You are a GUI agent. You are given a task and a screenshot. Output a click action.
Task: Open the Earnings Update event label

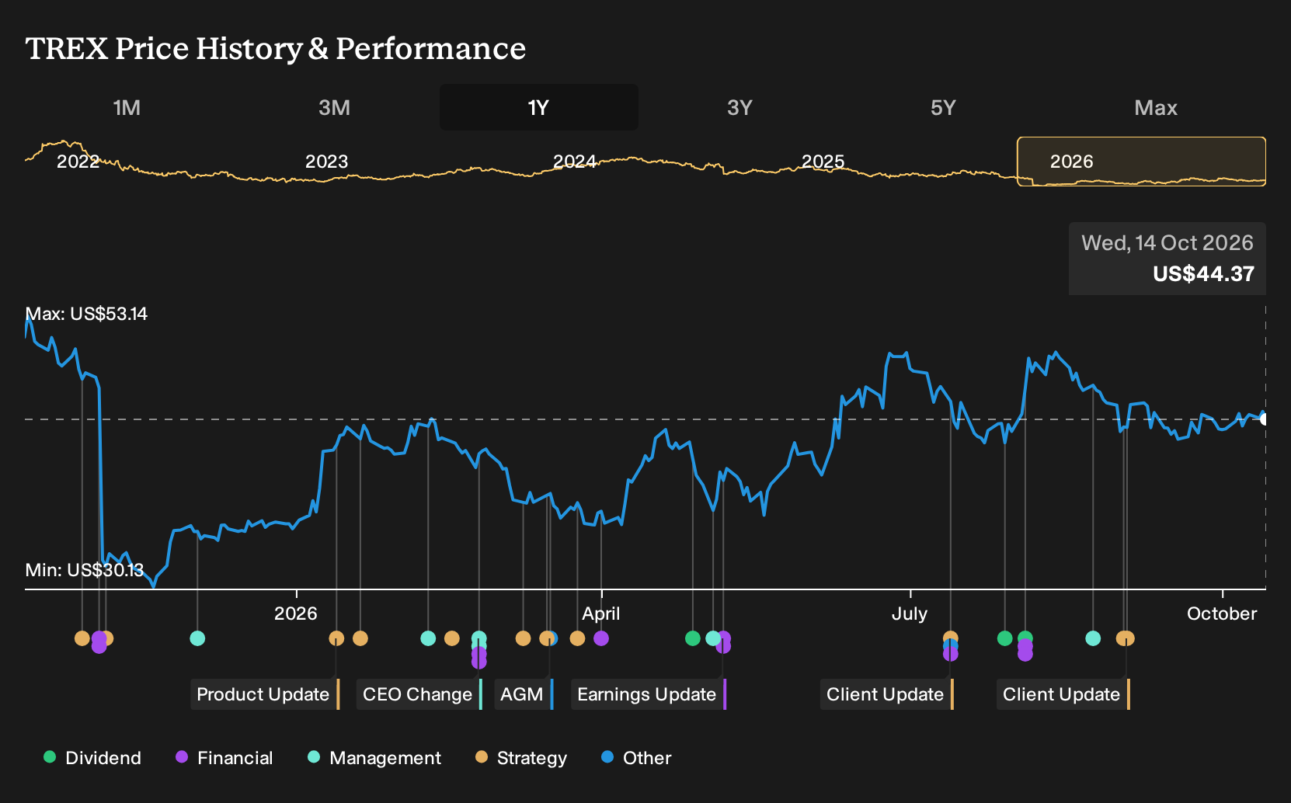pos(649,694)
